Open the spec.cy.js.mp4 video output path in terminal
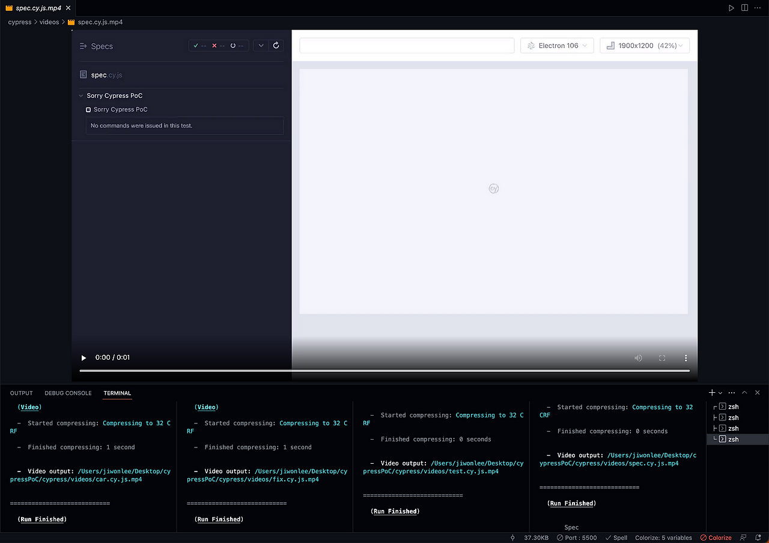Viewport: 769px width, 543px height. click(618, 460)
